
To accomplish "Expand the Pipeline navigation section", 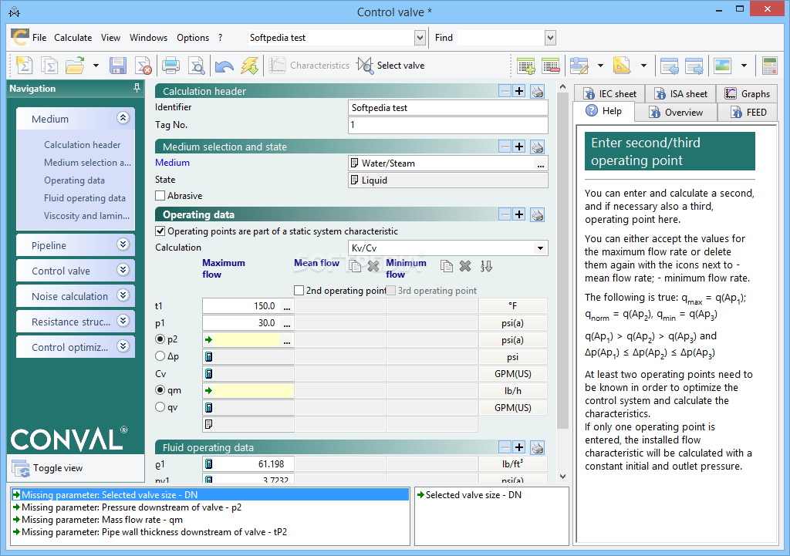I will [x=123, y=245].
